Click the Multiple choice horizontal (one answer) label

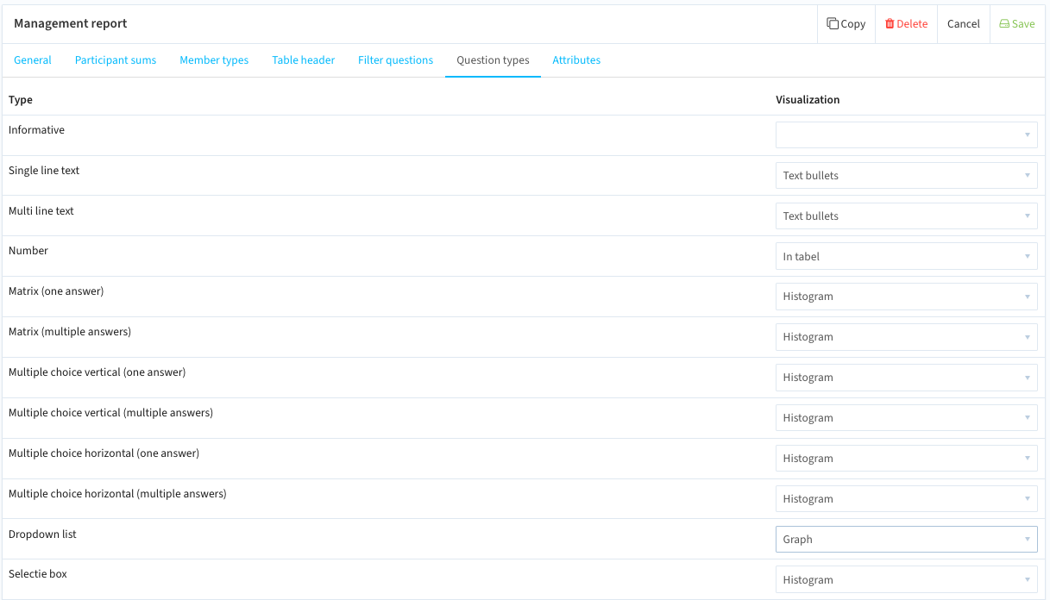point(104,453)
